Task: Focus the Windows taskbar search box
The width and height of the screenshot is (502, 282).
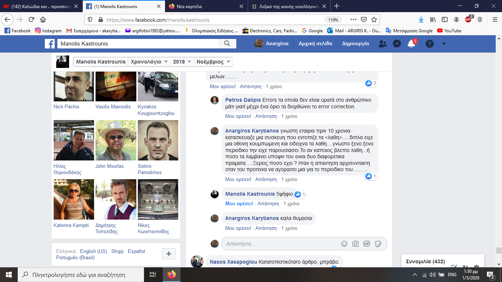Action: pos(80,275)
